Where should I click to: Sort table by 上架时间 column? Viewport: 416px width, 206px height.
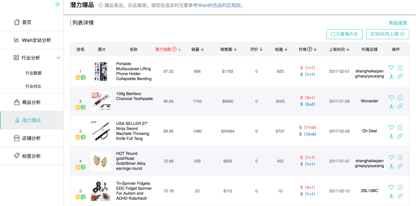tap(339, 50)
